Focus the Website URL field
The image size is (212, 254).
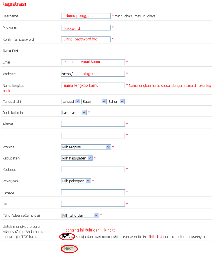tap(93, 74)
